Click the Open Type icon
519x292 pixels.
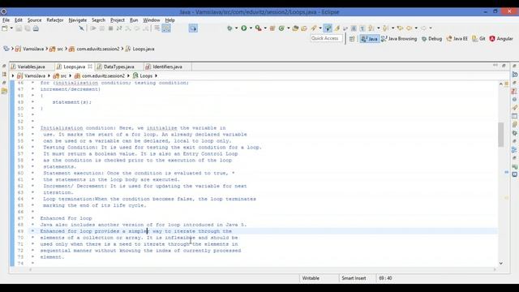click(x=295, y=28)
